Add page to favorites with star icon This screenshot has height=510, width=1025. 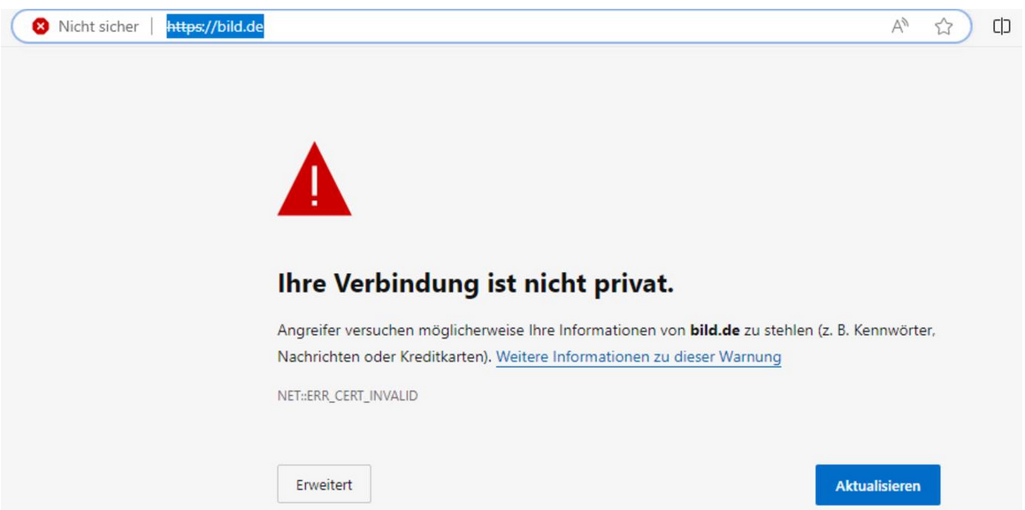pos(944,27)
